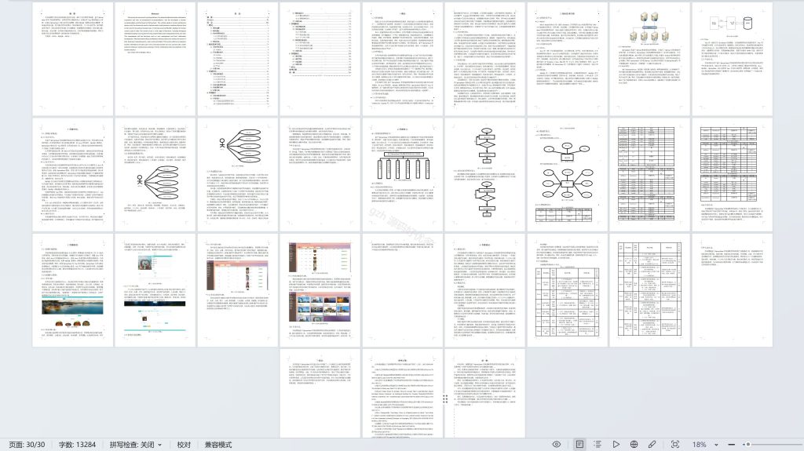Select the 摘要 abstract page thumbnail
The image size is (804, 451).
[72, 59]
